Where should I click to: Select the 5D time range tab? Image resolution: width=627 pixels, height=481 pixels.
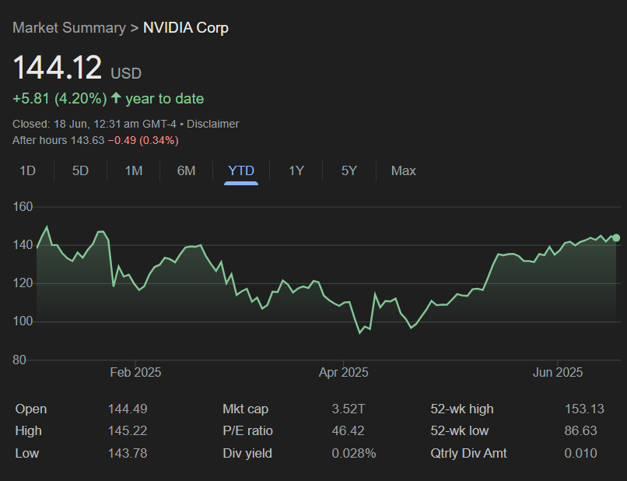click(80, 171)
